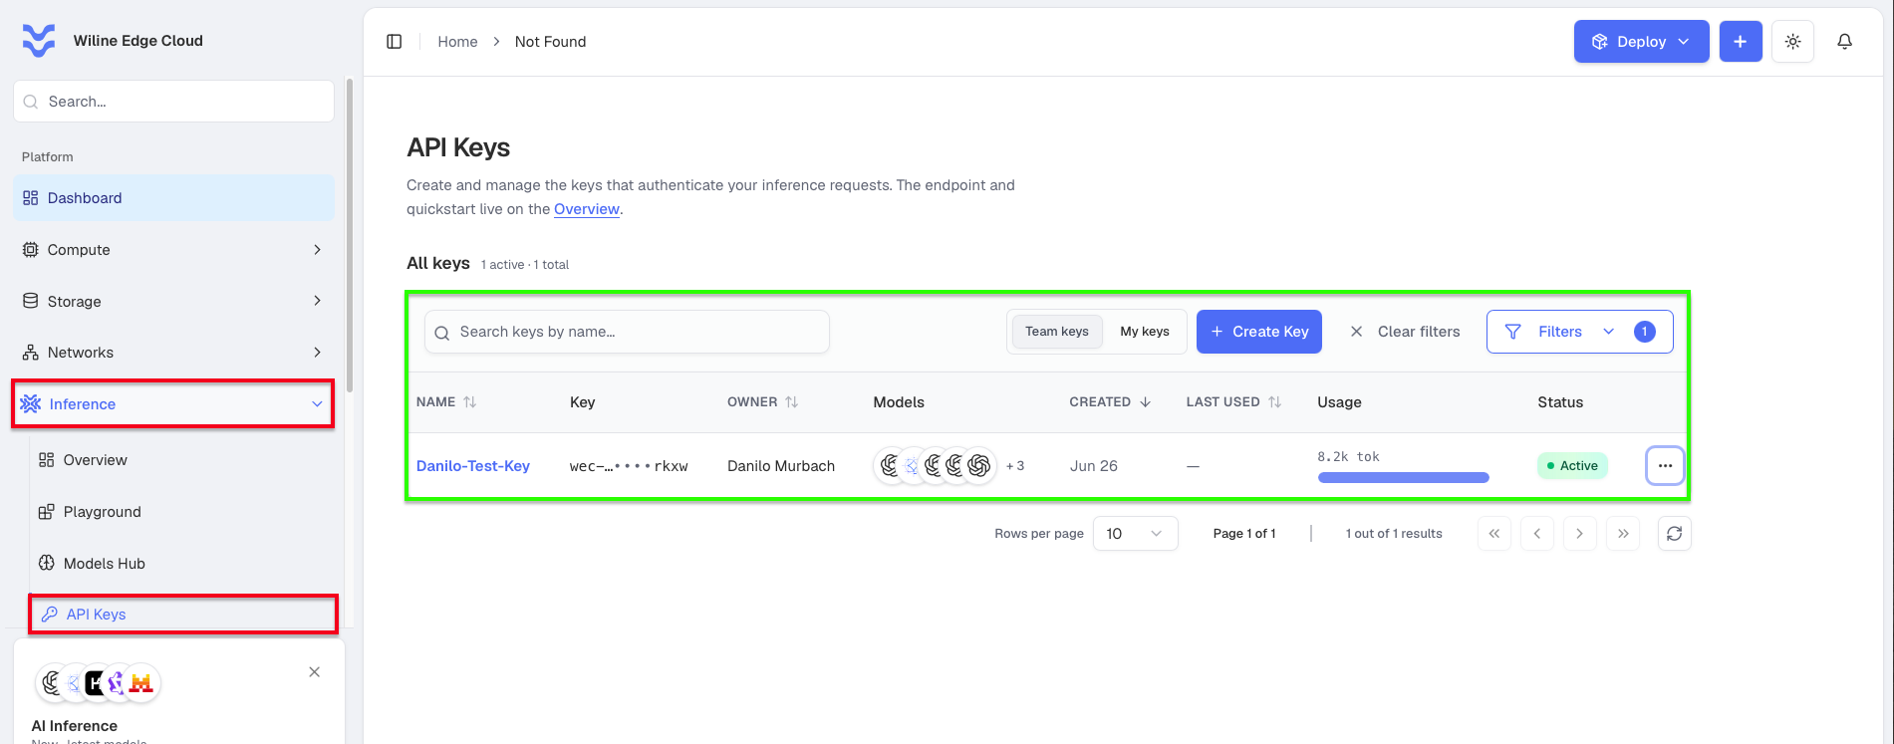Open Playground in the sidebar
1894x744 pixels.
[102, 512]
